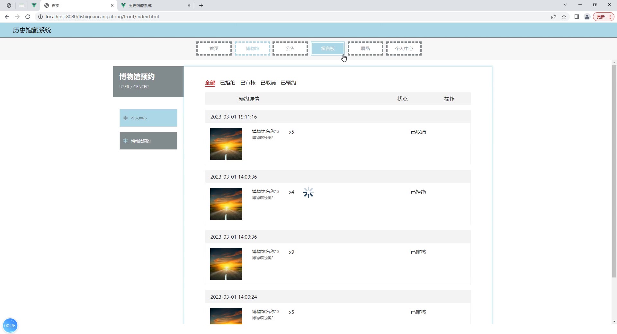Click 博物馆名称13 in the x5 已取消 booking

[266, 131]
